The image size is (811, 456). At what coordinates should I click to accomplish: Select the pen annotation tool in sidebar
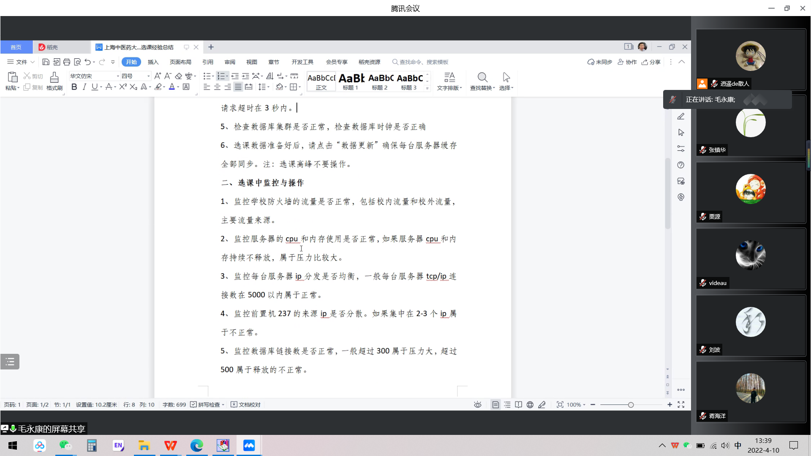(x=681, y=117)
